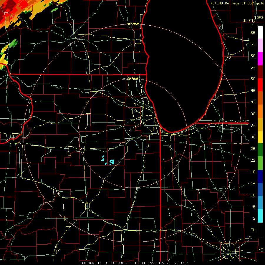The image size is (265, 265).
Task: Click the legend value "54"
Action: 253,67
